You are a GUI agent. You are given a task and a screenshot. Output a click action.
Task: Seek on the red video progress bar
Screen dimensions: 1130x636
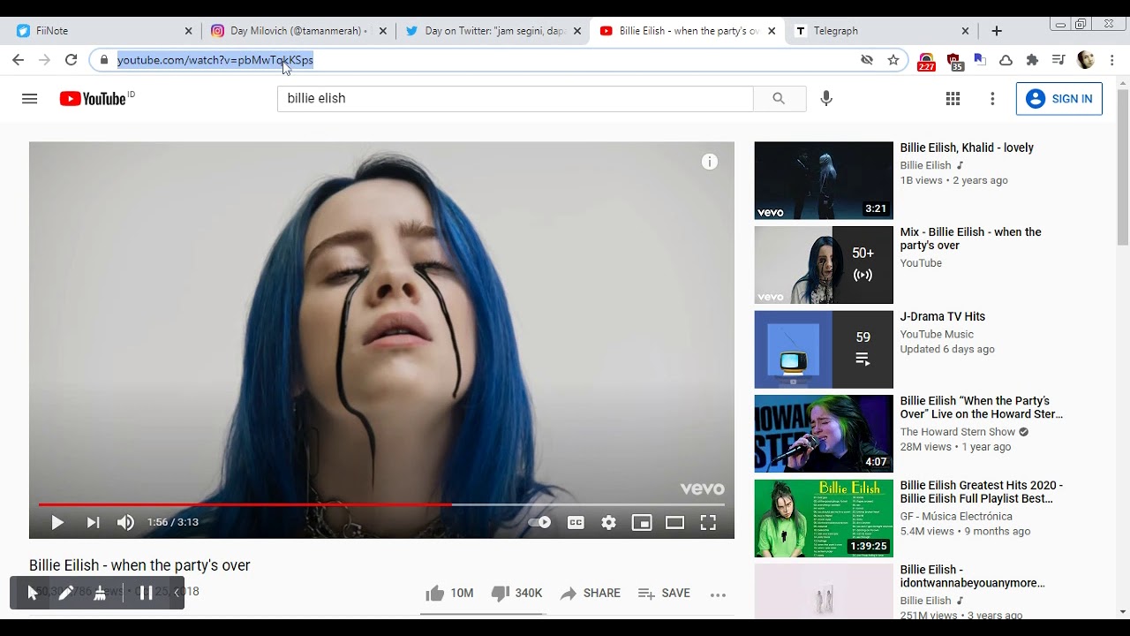(x=381, y=504)
